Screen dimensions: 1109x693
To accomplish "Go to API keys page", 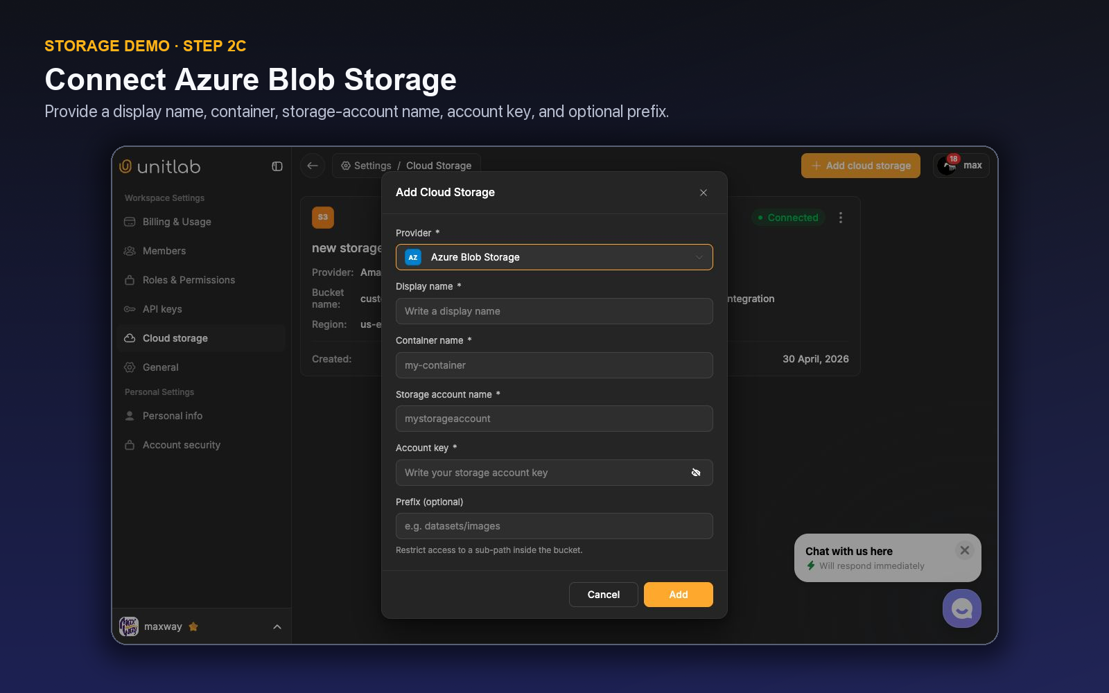I will (201, 309).
